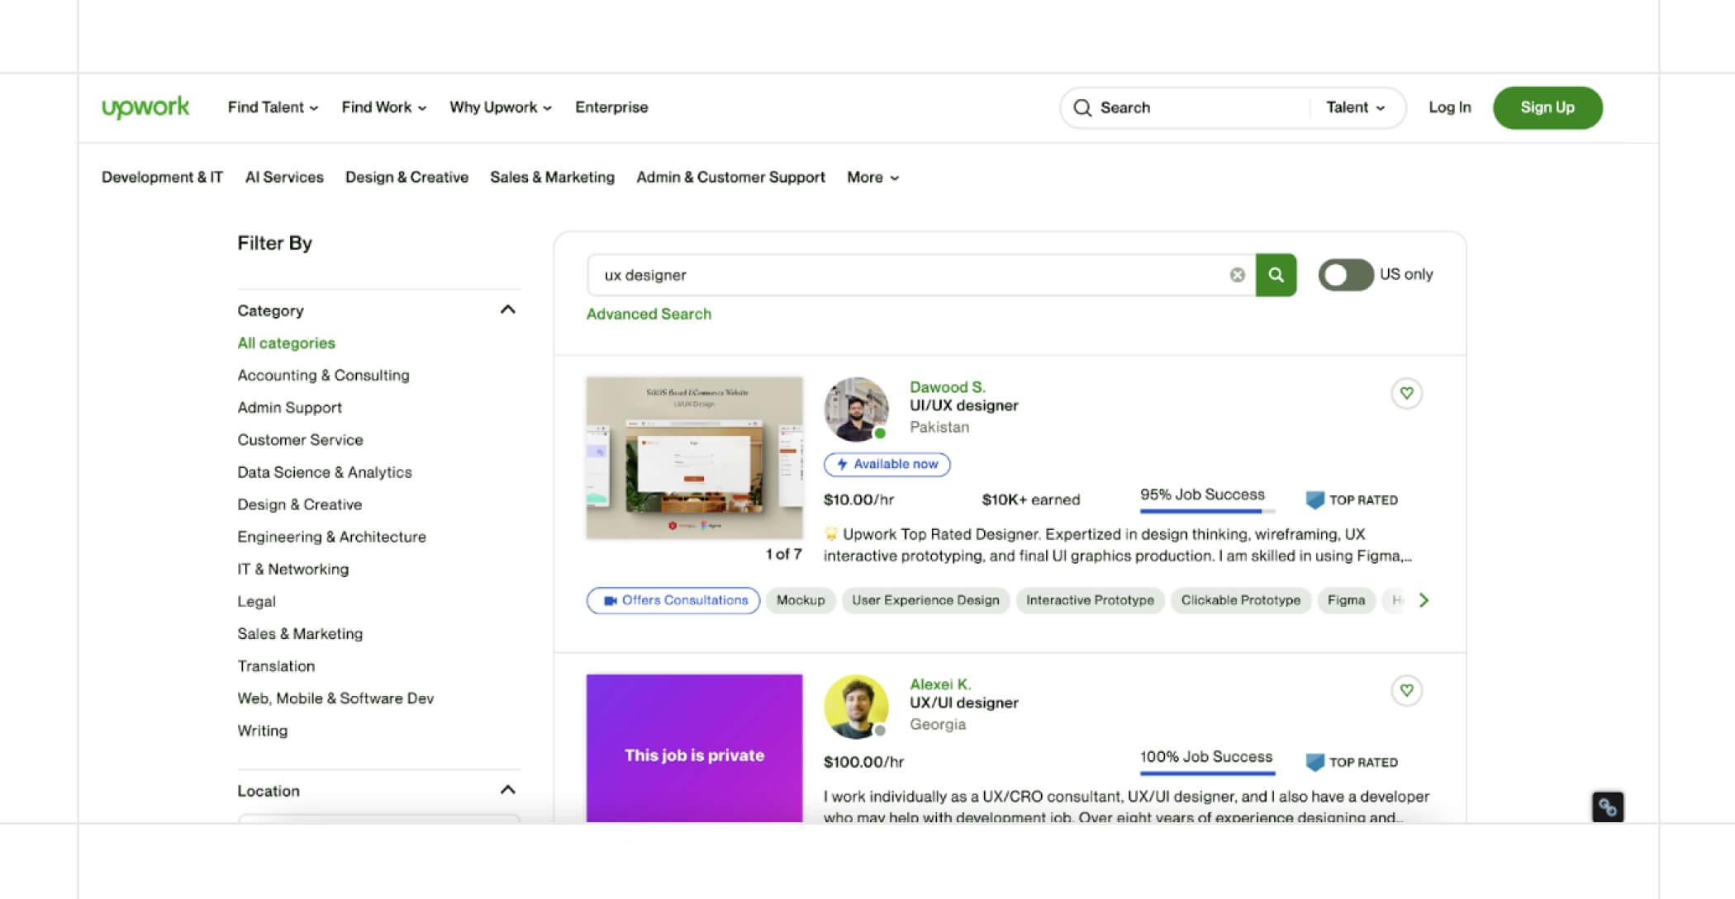Open the Talent search type dropdown

pos(1355,106)
